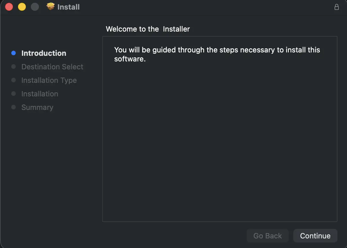This screenshot has width=347, height=248.
Task: Click the lock icon at top right
Action: click(337, 7)
